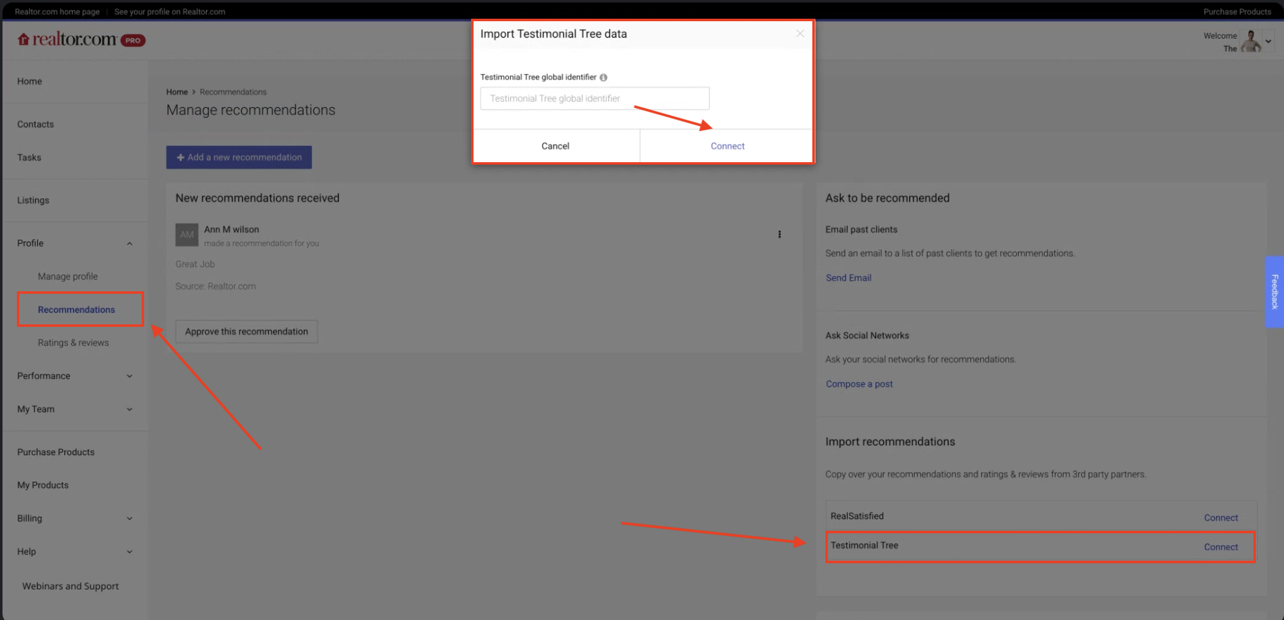Viewport: 1284px width, 620px height.
Task: Click Purchase Products in the top bar
Action: coord(1237,12)
